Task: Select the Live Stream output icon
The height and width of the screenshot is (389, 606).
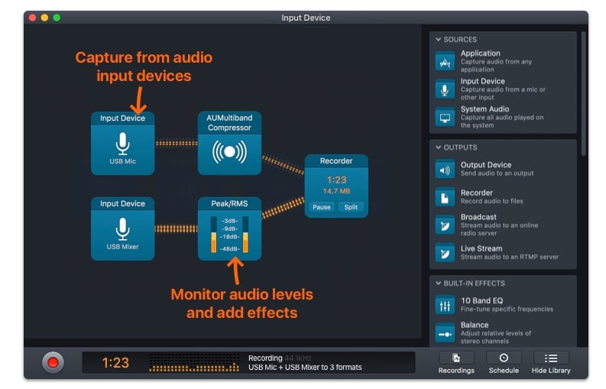Action: click(445, 253)
